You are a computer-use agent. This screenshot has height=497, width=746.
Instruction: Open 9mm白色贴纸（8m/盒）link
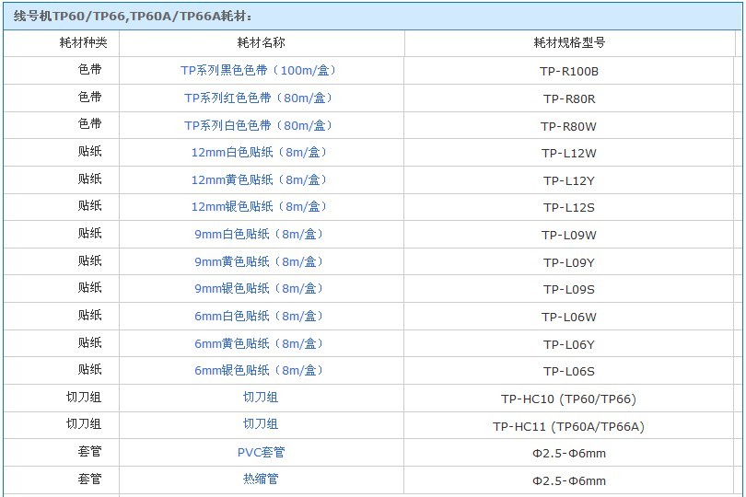pyautogui.click(x=260, y=235)
